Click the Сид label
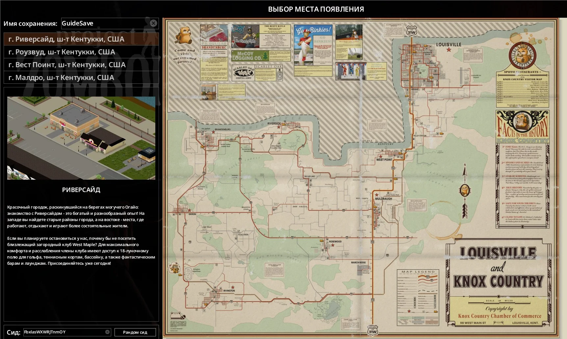567x339 pixels. coord(13,332)
